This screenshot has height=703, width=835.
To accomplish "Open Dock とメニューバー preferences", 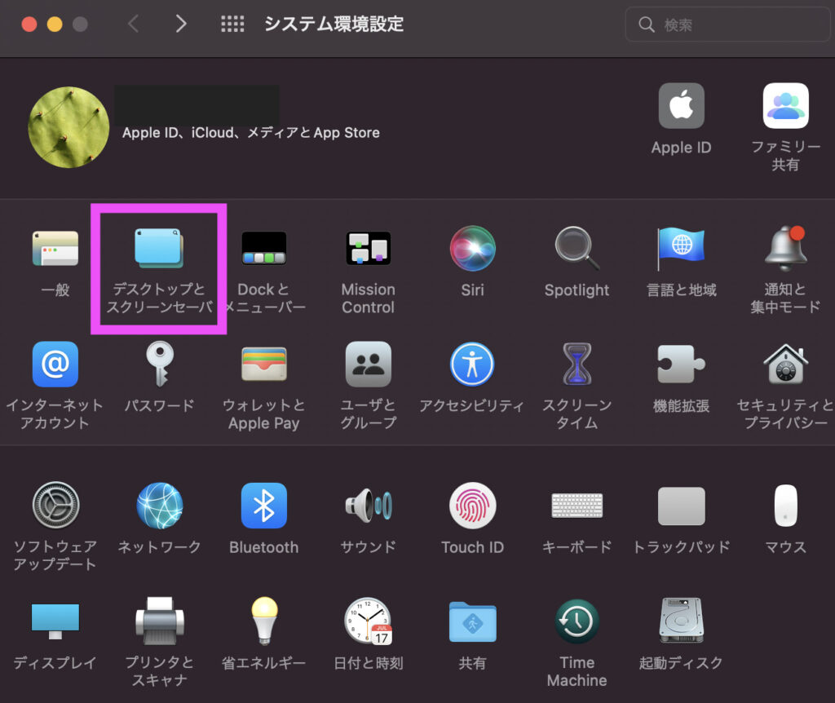I will point(263,248).
